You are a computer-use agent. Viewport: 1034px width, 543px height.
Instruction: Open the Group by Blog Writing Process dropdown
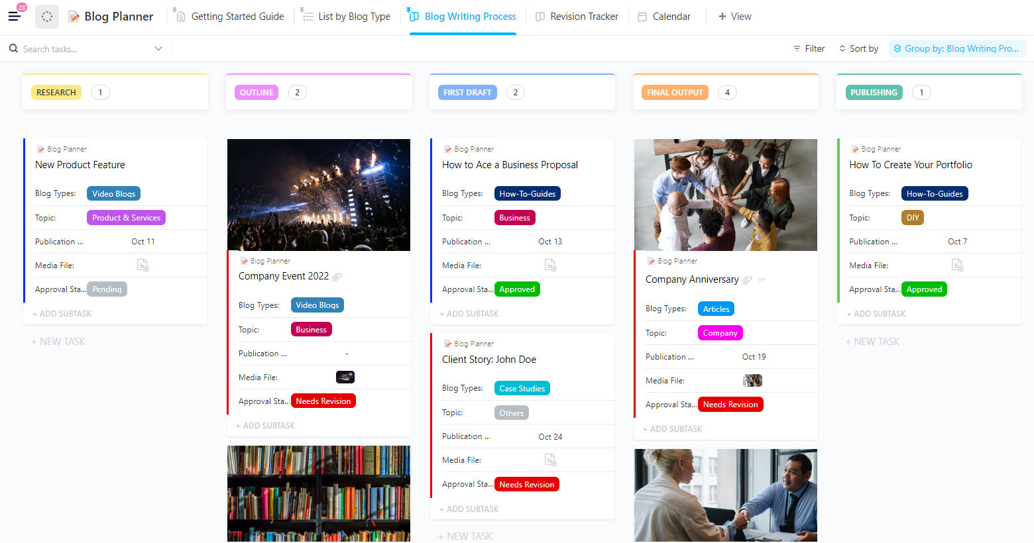click(x=956, y=48)
